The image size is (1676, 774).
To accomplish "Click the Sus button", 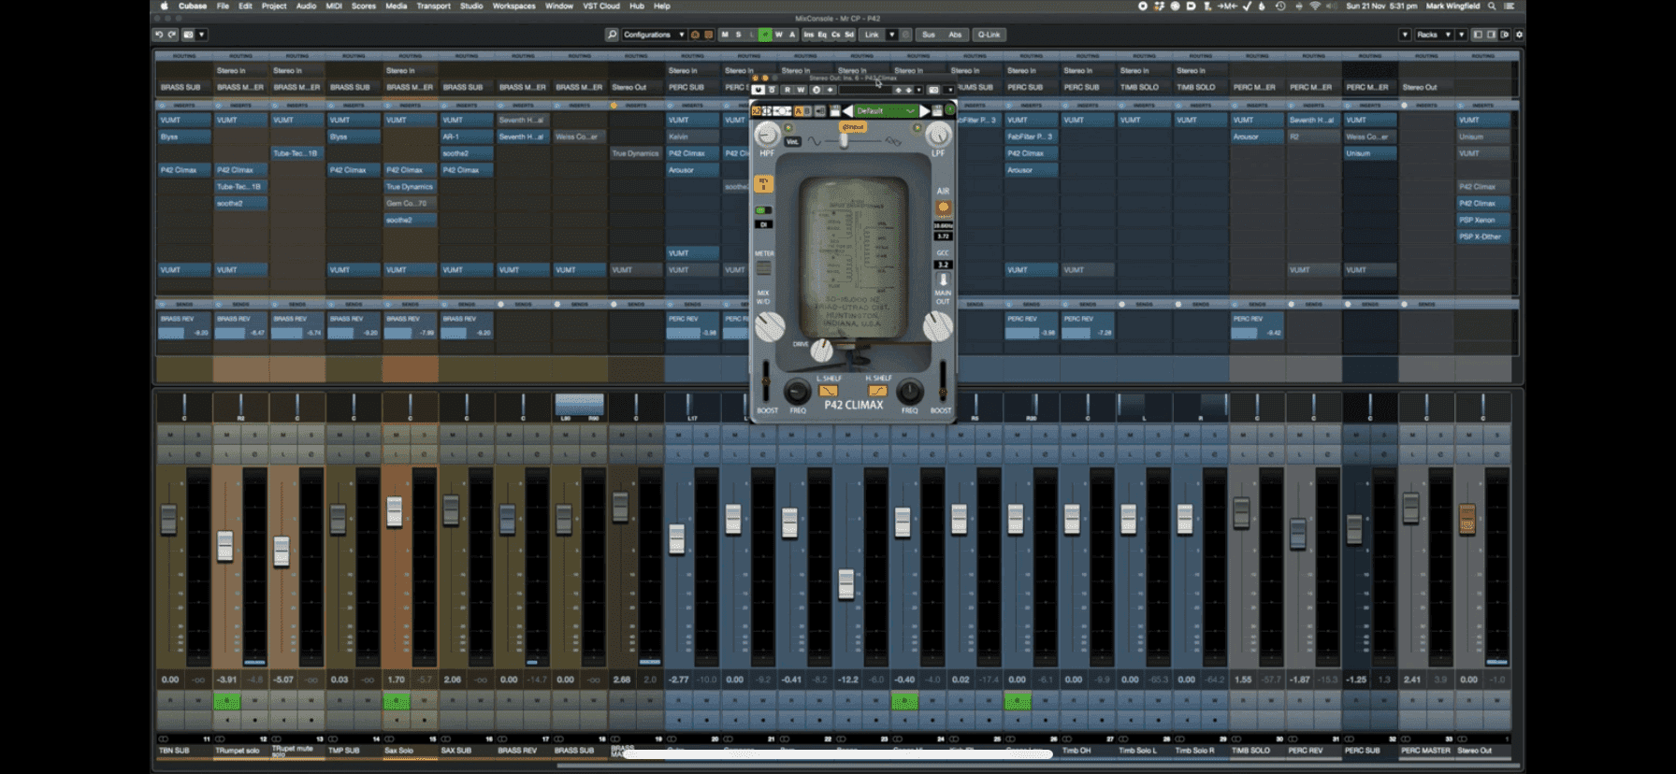I will pyautogui.click(x=929, y=35).
